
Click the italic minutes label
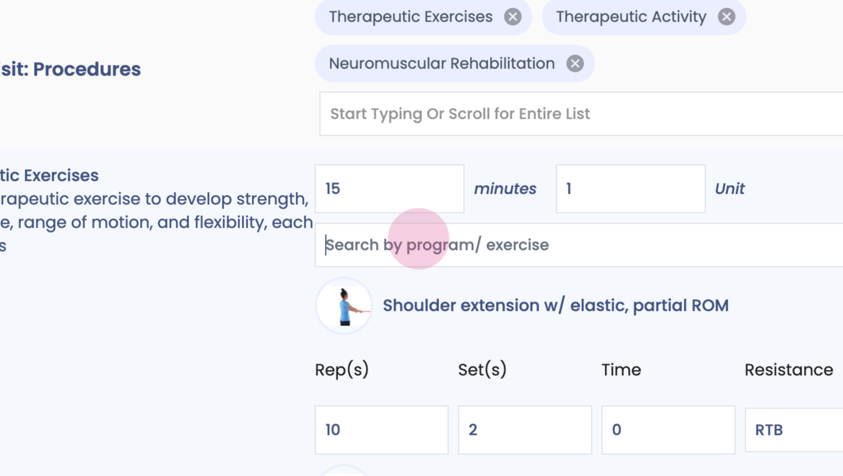pyautogui.click(x=505, y=189)
